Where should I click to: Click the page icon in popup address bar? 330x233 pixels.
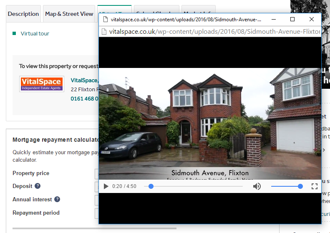click(x=104, y=32)
